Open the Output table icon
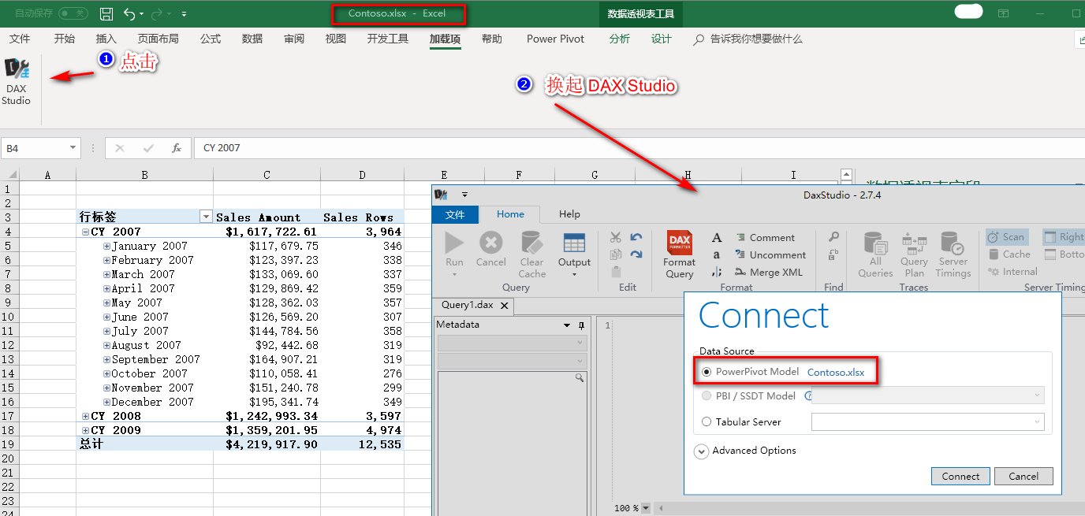This screenshot has height=516, width=1085. click(574, 243)
